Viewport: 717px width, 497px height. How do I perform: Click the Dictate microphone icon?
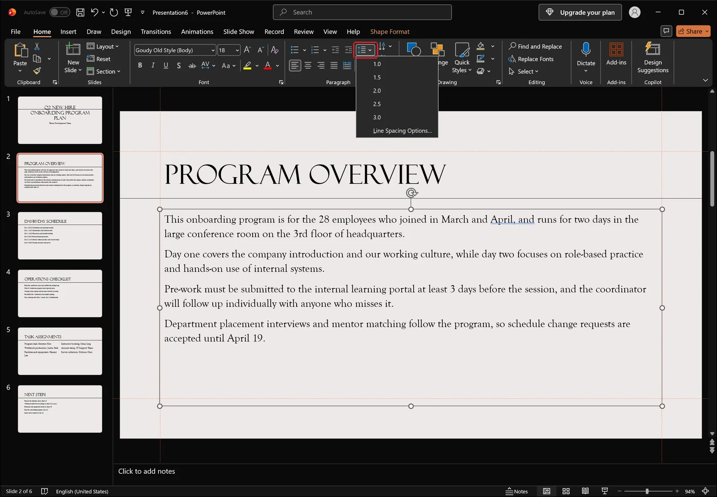tap(586, 49)
